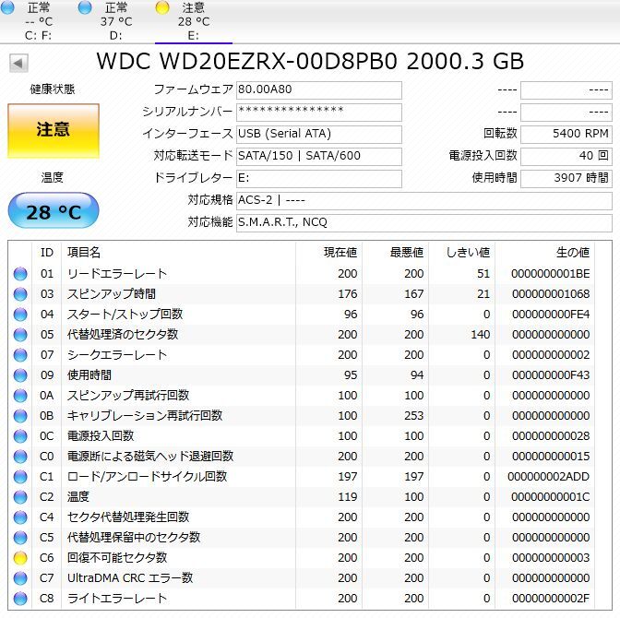Select the リードエラーレート row name
The width and height of the screenshot is (620, 618).
tap(117, 274)
